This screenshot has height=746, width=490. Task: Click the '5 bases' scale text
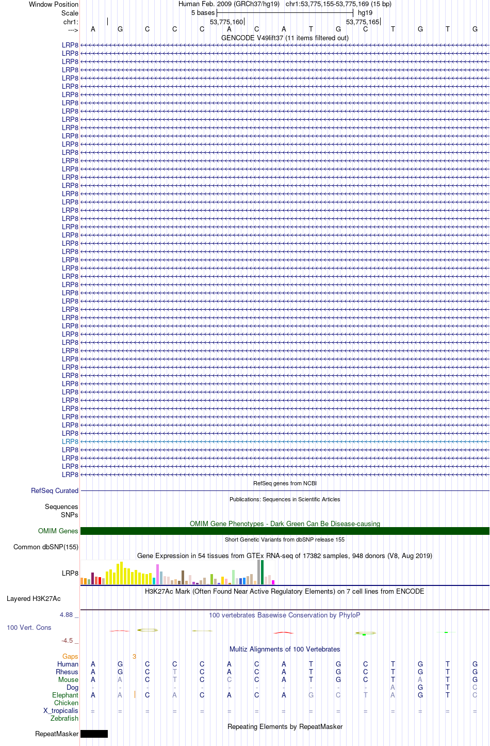click(203, 13)
